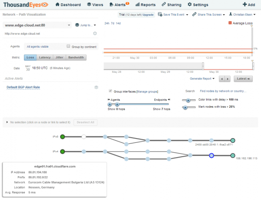Show the 14d time range
The image size is (261, 200).
[x=118, y=23]
